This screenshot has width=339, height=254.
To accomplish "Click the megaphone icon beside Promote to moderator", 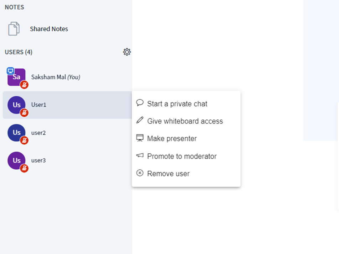I will pyautogui.click(x=140, y=155).
